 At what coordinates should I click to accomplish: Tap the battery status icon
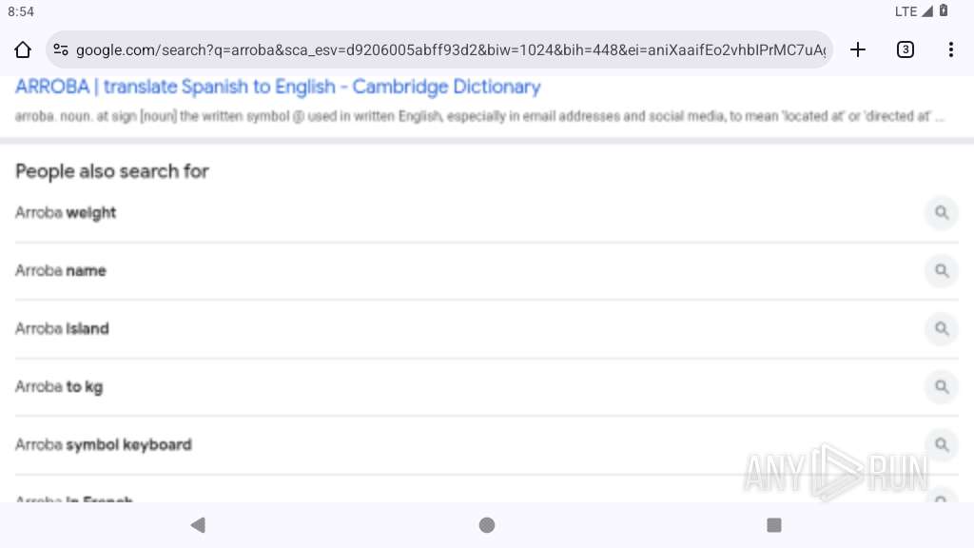(944, 10)
